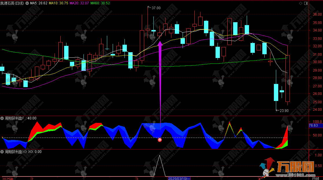The image size is (323, 180).
Task: Click the MA5: 28.62 label
Action: tap(39, 3)
